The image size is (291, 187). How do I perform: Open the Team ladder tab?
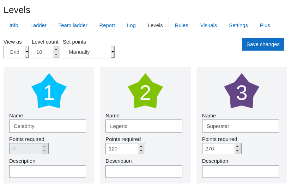pyautogui.click(x=73, y=25)
